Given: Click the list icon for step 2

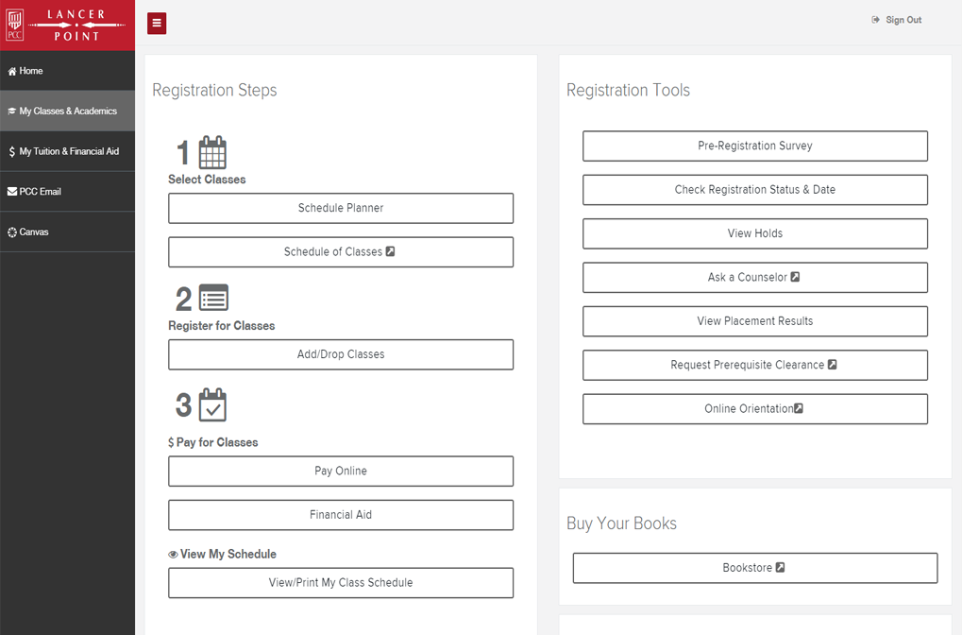Looking at the screenshot, I should click(x=213, y=298).
